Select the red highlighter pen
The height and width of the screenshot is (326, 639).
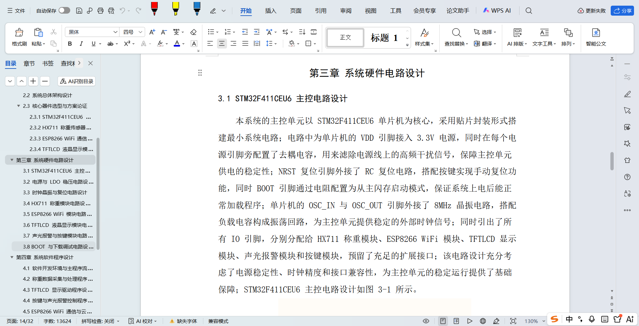tap(154, 9)
